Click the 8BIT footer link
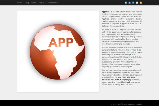Image resolution: width=159 pixels, height=106 pixels. (140, 104)
